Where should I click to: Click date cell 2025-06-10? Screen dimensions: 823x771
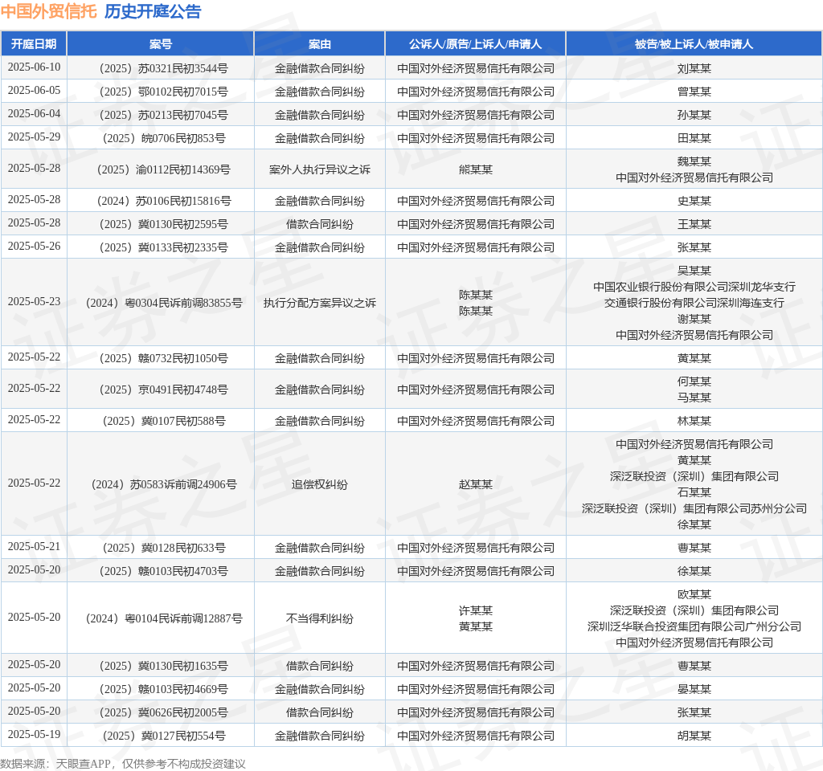34,67
